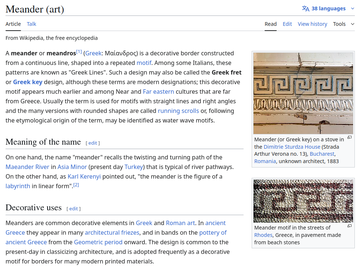The width and height of the screenshot is (360, 269).
Task: Open the 38 languages dropdown
Action: (x=328, y=8)
